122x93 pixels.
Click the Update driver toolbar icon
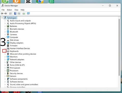pyautogui.click(x=24, y=13)
